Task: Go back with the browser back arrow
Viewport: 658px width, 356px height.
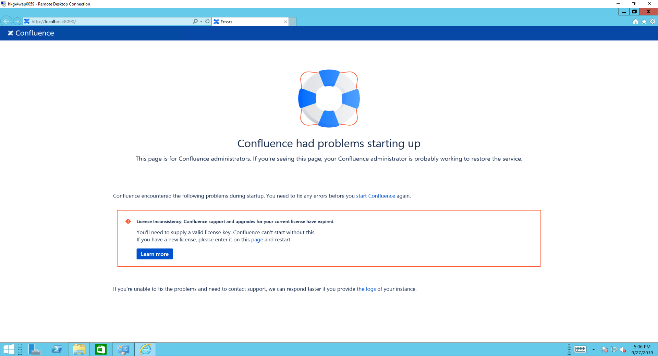Action: click(x=7, y=21)
